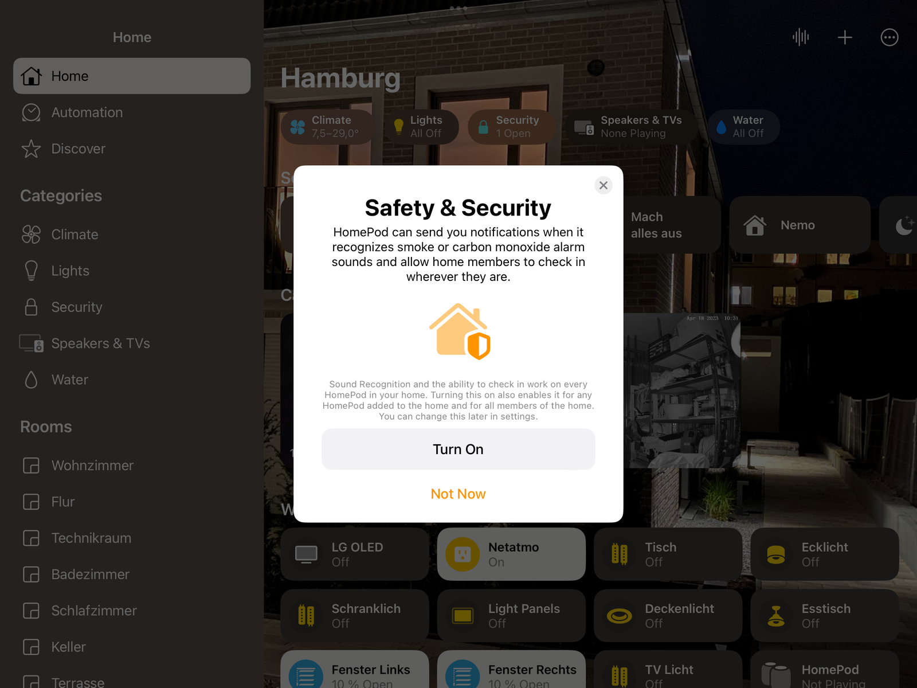Open the ellipsis more options menu
This screenshot has width=917, height=688.
coord(889,37)
